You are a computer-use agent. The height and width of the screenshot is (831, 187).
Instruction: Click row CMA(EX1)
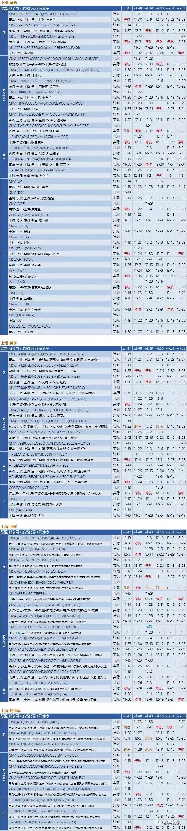click(60, 181)
